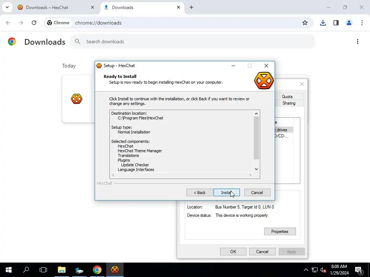Open the Chrome profile icon
The height and width of the screenshot is (277, 370).
pyautogui.click(x=349, y=23)
